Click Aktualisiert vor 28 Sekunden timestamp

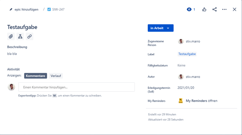[166, 120]
